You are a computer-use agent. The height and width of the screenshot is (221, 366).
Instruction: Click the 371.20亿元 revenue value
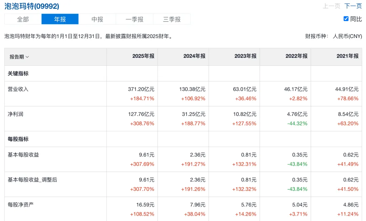point(141,89)
